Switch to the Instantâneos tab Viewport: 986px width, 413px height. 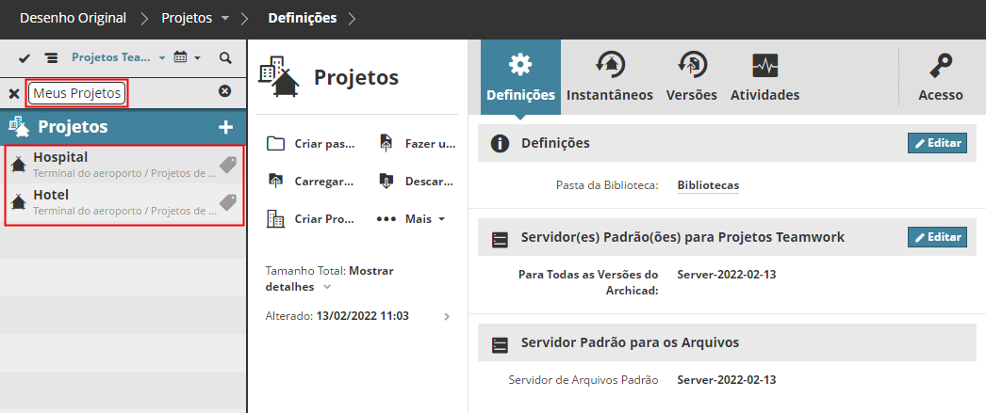[x=610, y=77]
